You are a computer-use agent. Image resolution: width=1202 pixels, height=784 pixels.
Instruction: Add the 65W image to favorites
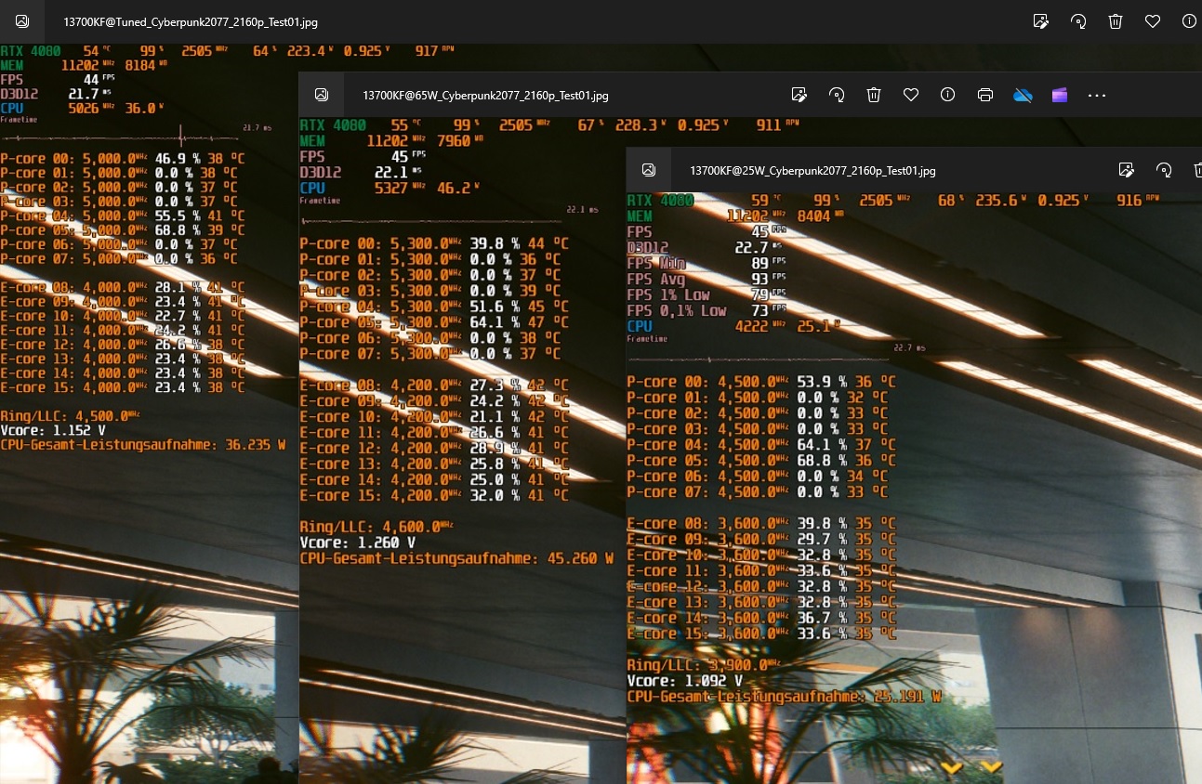[x=910, y=95]
